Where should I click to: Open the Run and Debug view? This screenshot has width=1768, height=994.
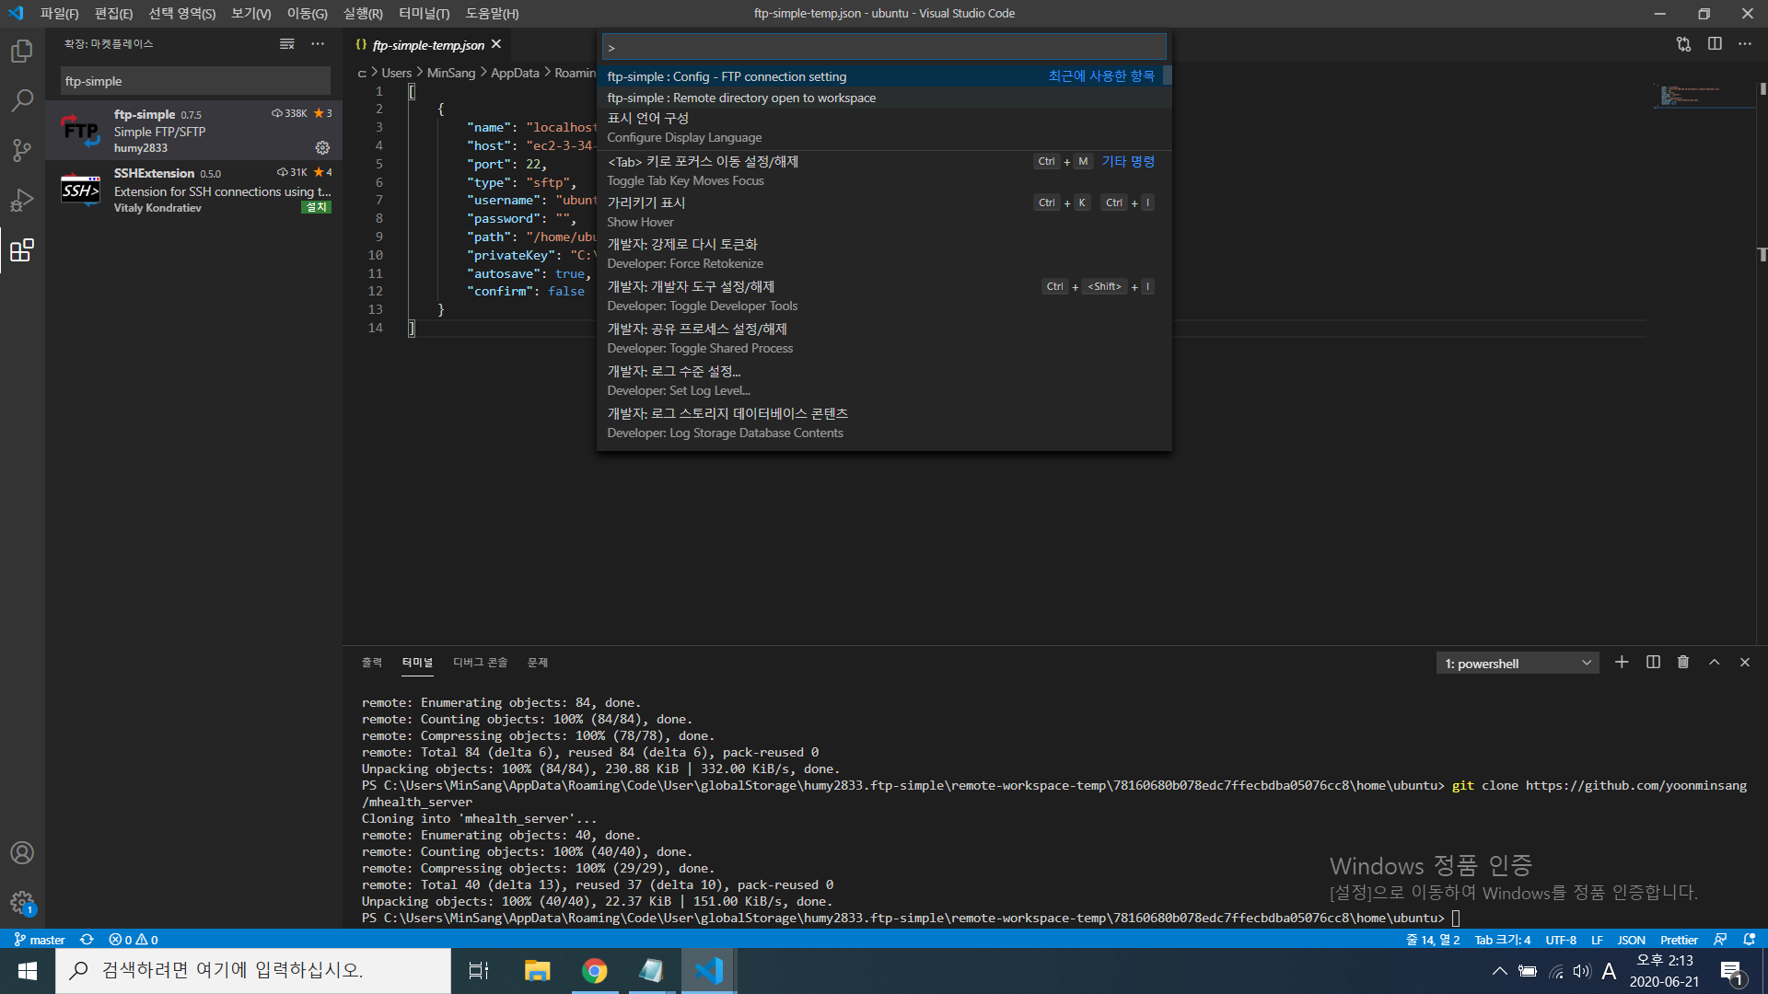(22, 200)
